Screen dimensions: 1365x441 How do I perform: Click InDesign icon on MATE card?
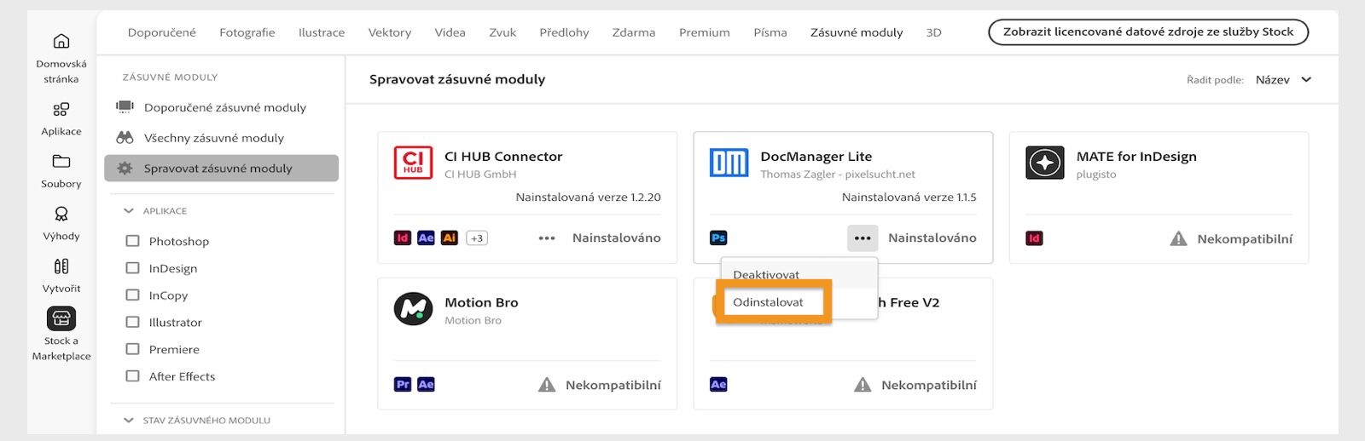coord(1034,238)
